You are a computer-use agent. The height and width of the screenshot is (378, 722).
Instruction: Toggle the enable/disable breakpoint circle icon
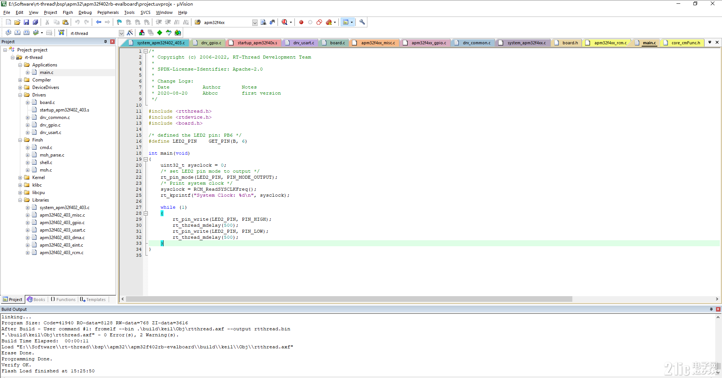(310, 22)
